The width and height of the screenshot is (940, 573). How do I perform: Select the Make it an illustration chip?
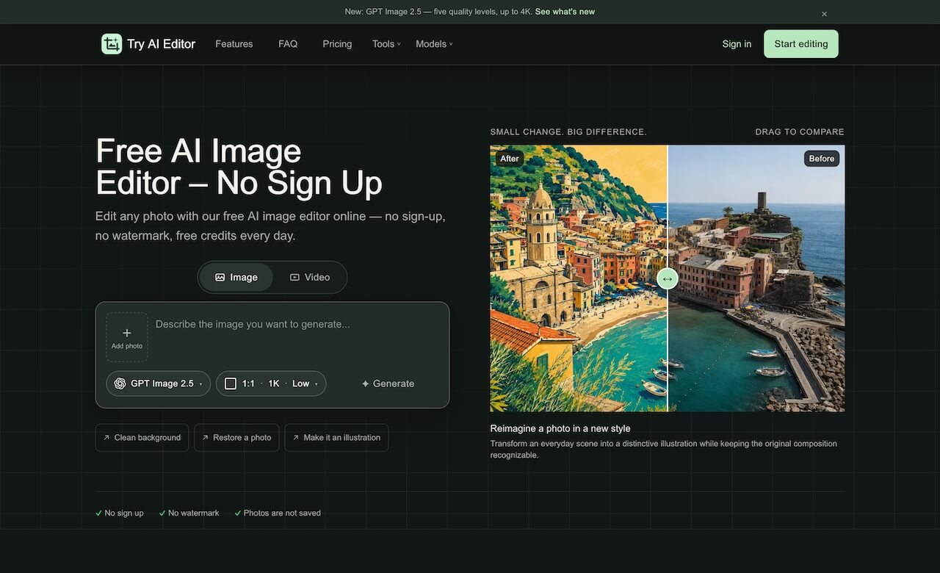[x=336, y=438]
